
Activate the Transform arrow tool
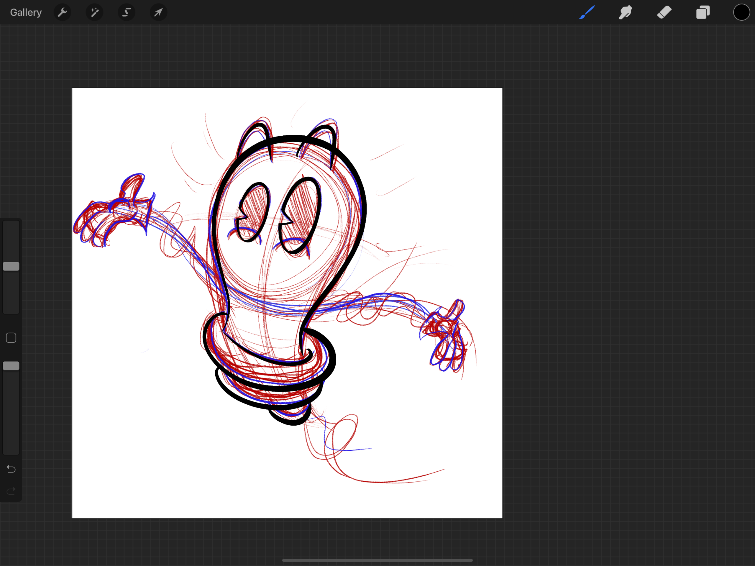[x=158, y=13]
